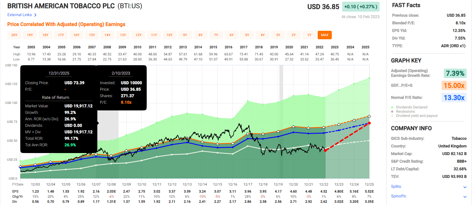Click the EPS Yld value 12.35%
The width and height of the screenshot is (472, 205).
click(459, 30)
